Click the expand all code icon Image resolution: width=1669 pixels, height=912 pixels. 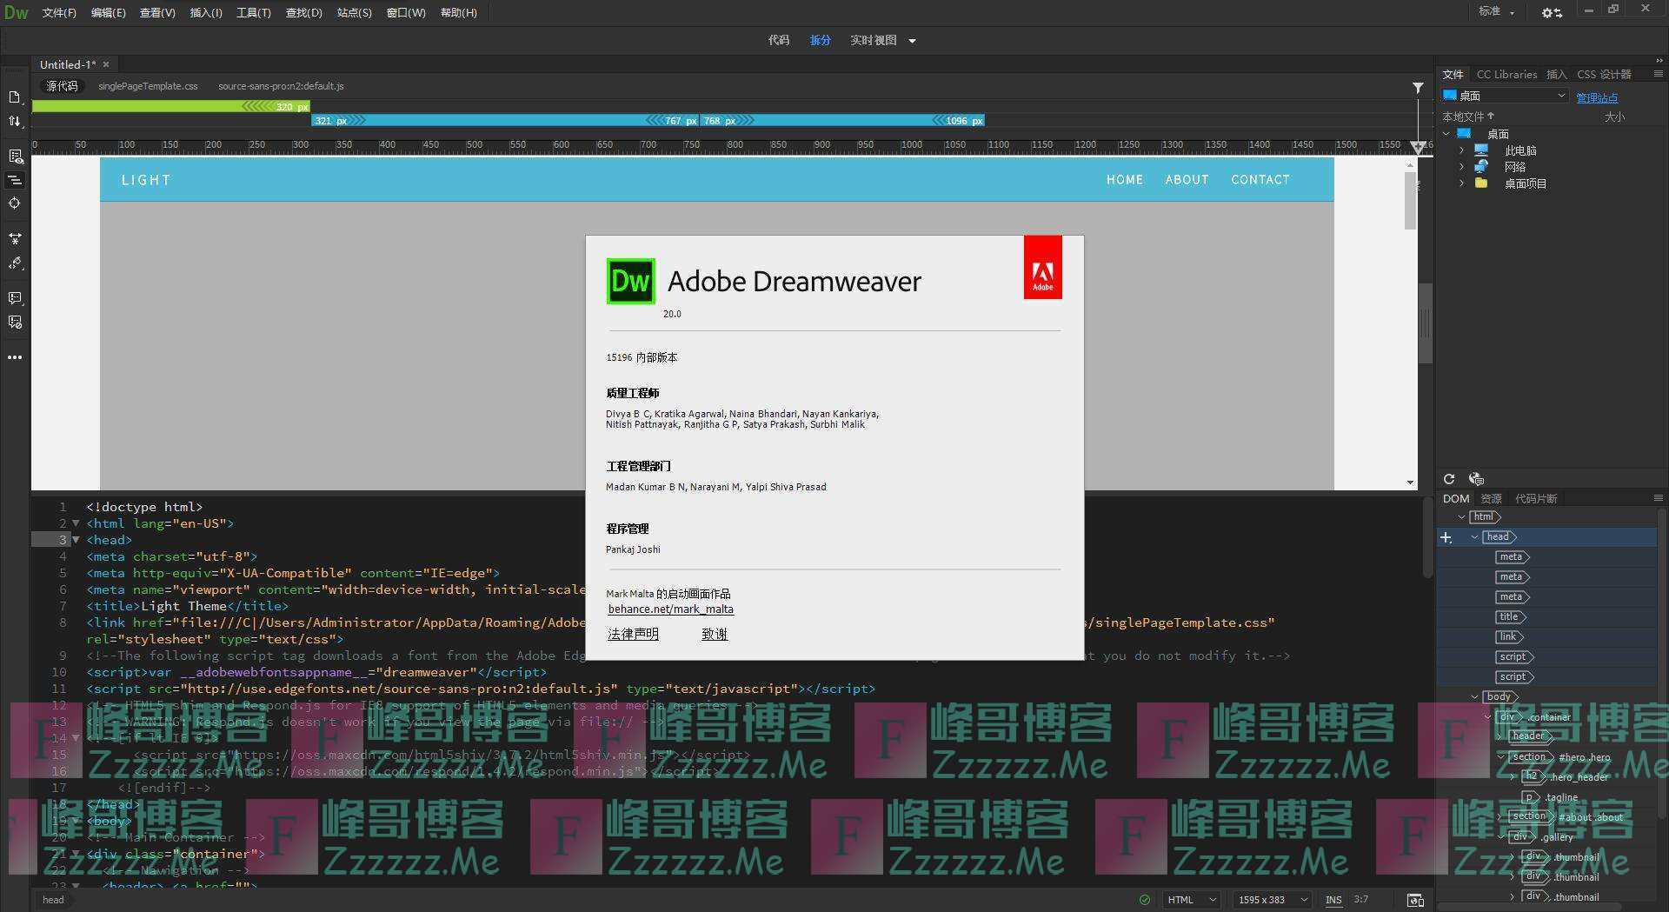point(15,238)
